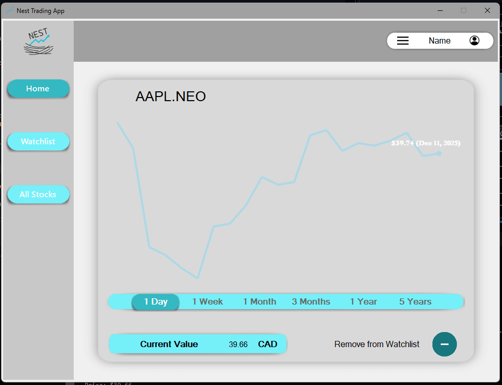Switch to the 1 Month chart view
Screen dimensions: 502x385
tap(260, 301)
